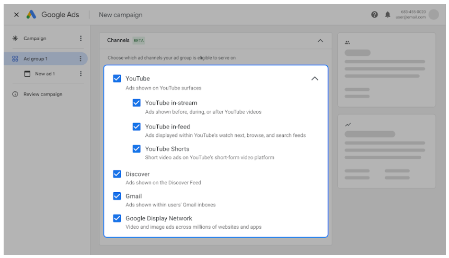Open the notifications bell icon
Viewport: 449px width, 258px height.
[x=387, y=15]
